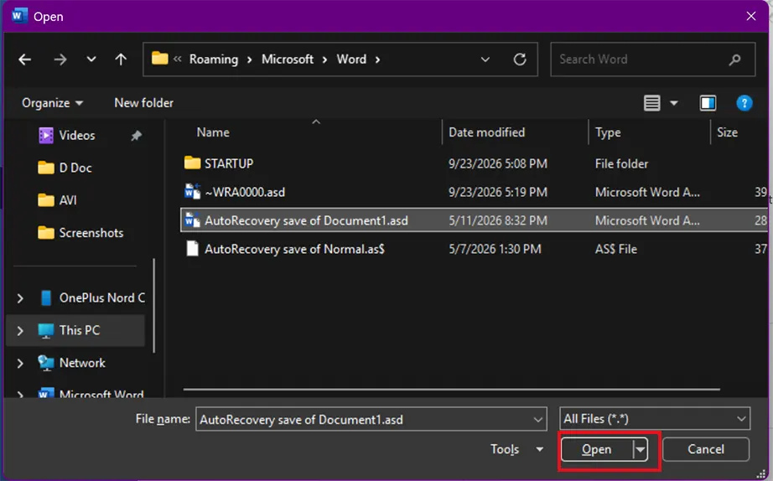Open recent locations dropdown chevron
The height and width of the screenshot is (481, 773).
91,59
